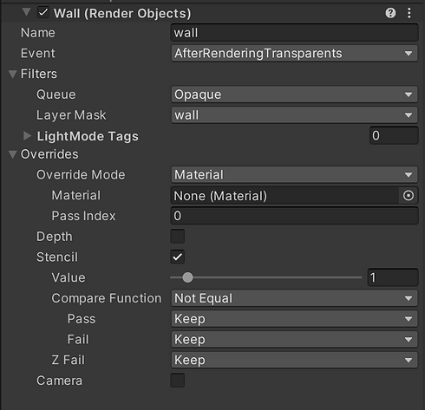This screenshot has width=425, height=410.
Task: Disable the Wall Render Objects feature checkbox
Action: pyautogui.click(x=43, y=13)
